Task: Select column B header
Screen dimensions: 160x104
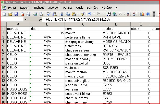Action: click(x=47, y=24)
